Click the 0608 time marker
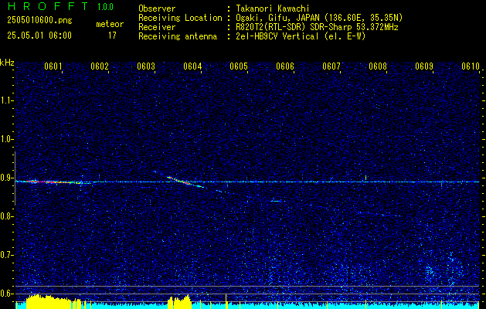The height and width of the screenshot is (309, 486). (378, 66)
